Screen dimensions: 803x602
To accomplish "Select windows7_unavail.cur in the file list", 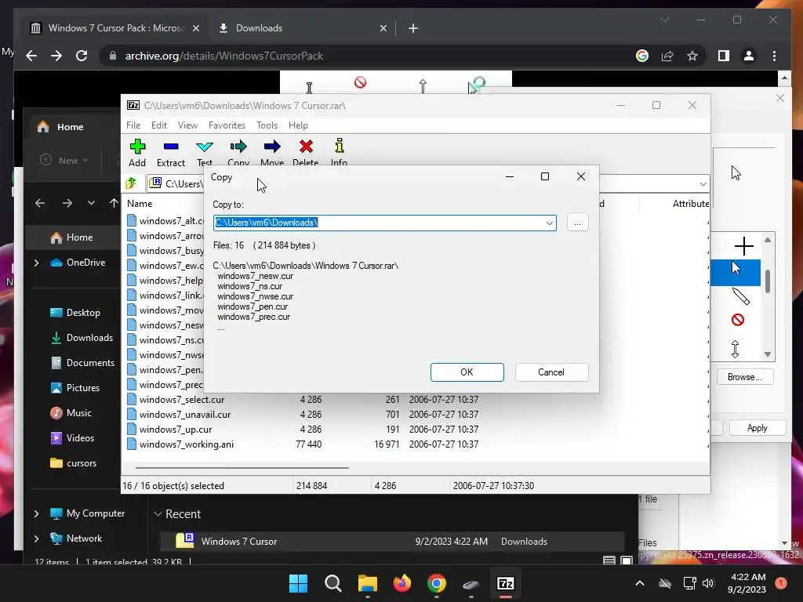I will click(x=185, y=414).
